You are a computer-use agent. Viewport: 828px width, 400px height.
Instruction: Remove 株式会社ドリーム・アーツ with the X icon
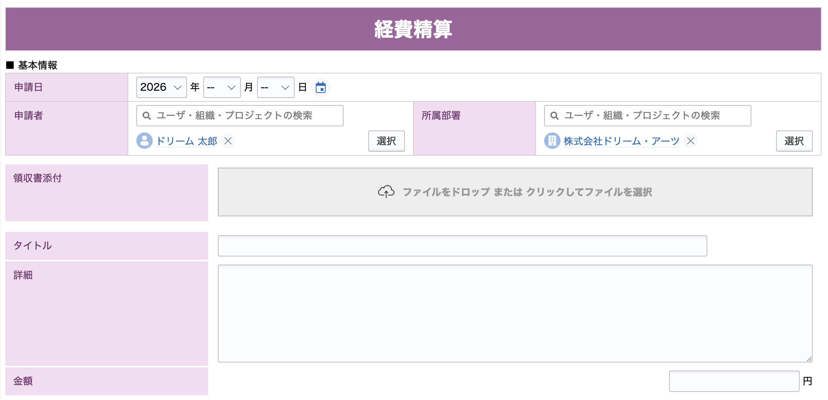[690, 141]
